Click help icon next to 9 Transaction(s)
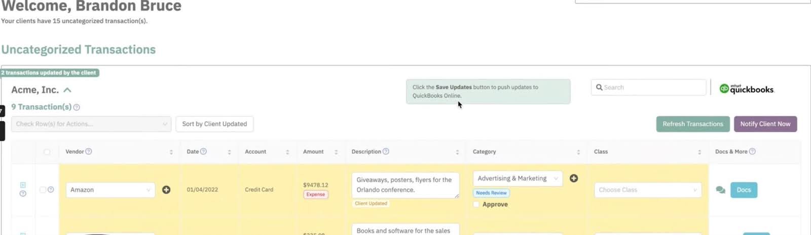811x235 pixels. [x=77, y=107]
